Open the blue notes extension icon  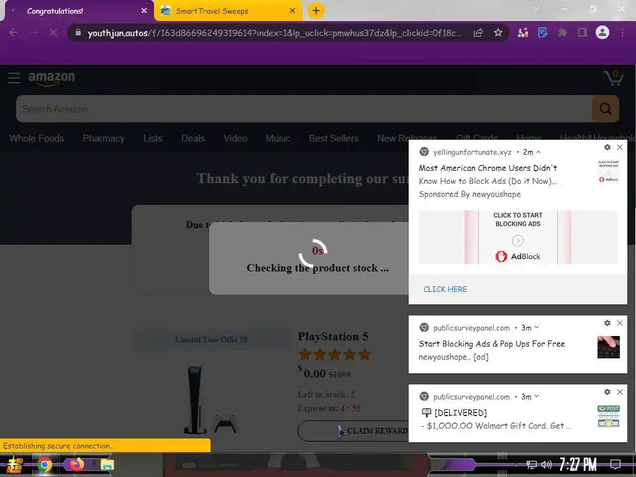(542, 33)
